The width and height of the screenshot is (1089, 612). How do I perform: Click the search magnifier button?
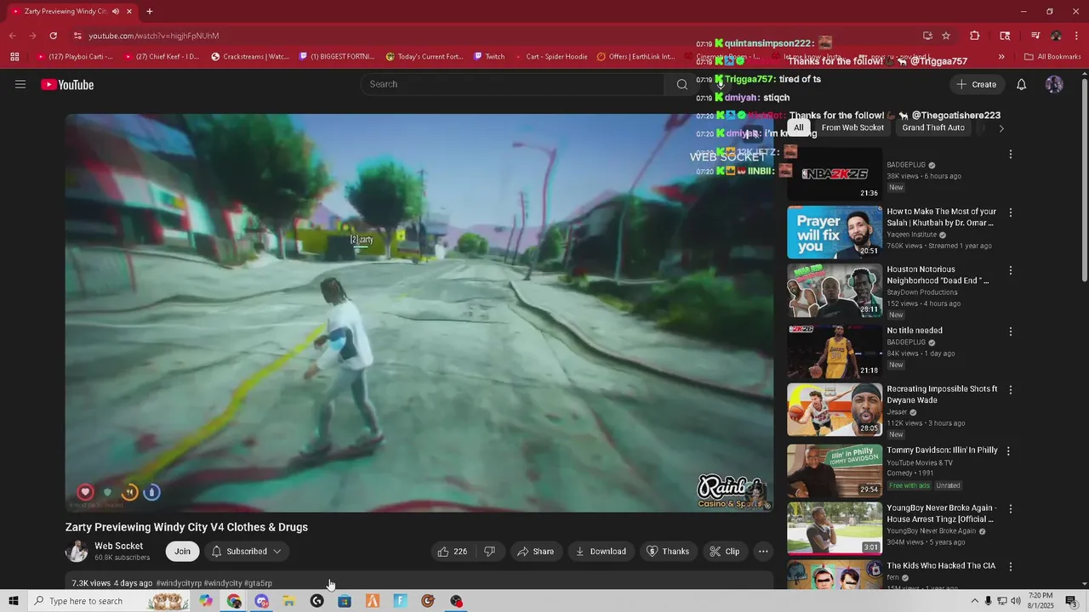[x=681, y=84]
